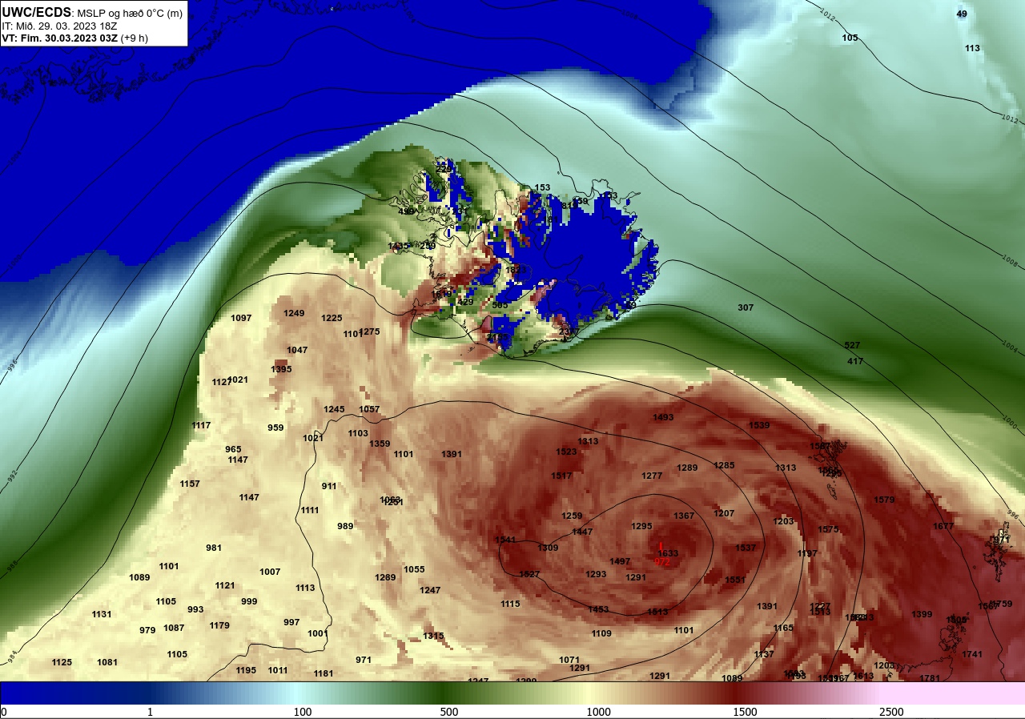Click the map value '1249'
This screenshot has width=1025, height=719.
click(x=294, y=313)
